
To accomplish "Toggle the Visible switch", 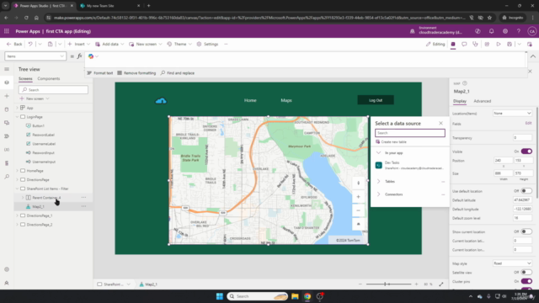I will (x=526, y=151).
